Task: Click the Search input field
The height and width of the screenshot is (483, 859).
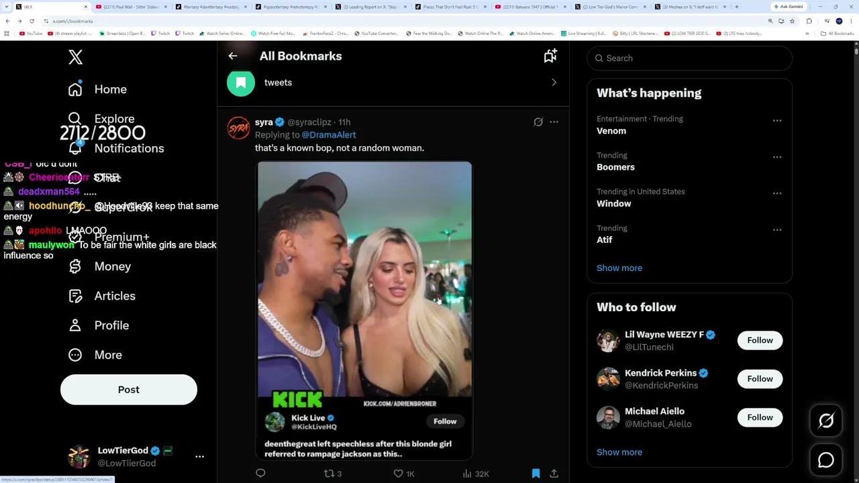Action: 689,58
